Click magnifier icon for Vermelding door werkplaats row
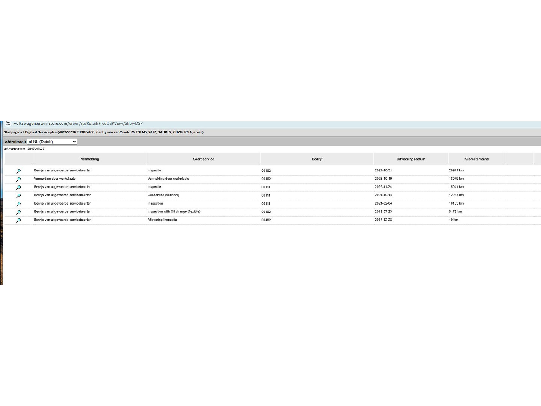Screen dimensions: 541x406 click(18, 179)
